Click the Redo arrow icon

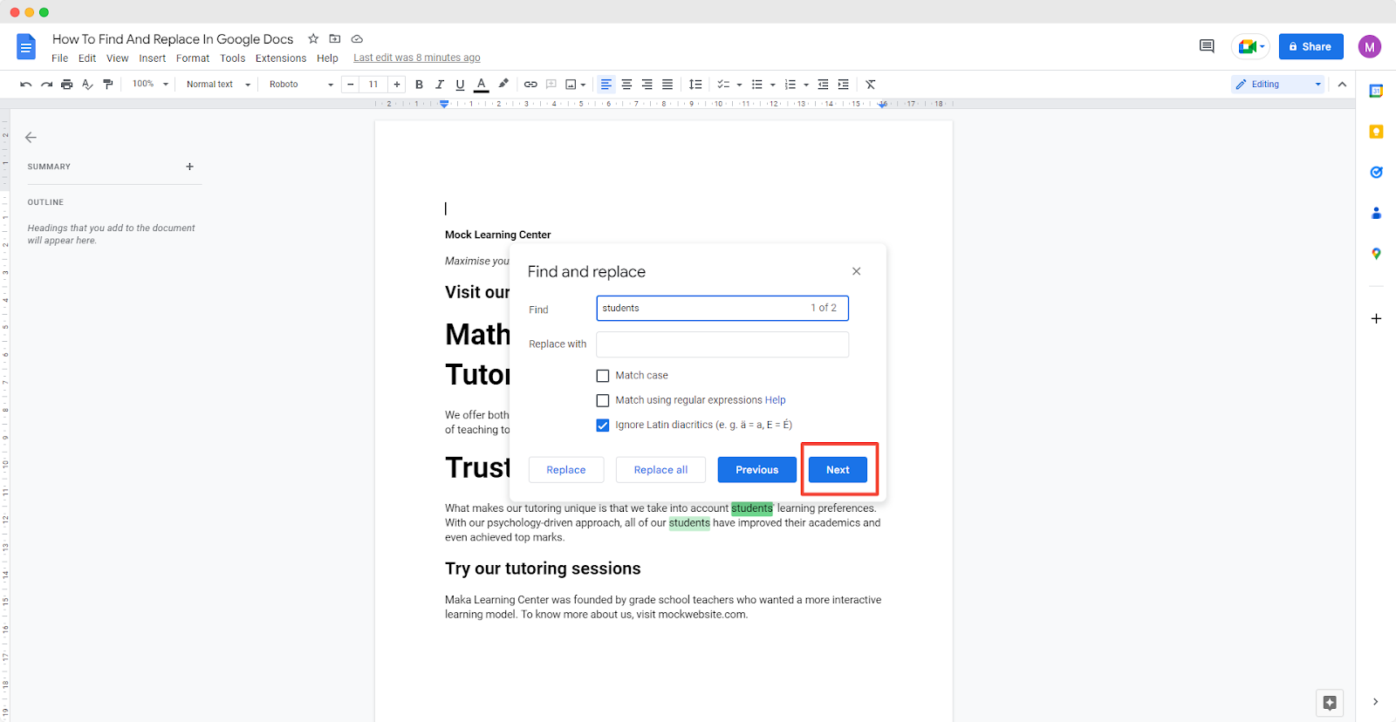46,85
